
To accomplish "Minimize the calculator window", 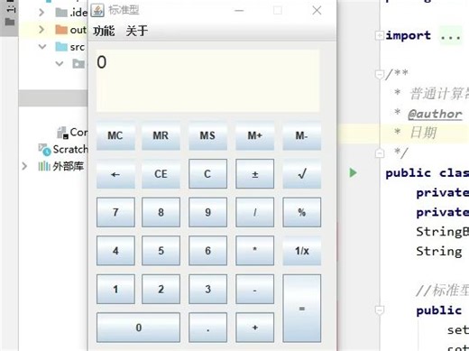I will (239, 11).
